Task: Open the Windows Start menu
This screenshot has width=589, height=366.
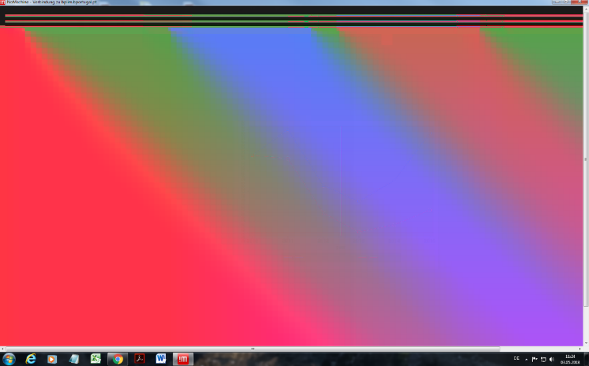Action: click(x=9, y=359)
